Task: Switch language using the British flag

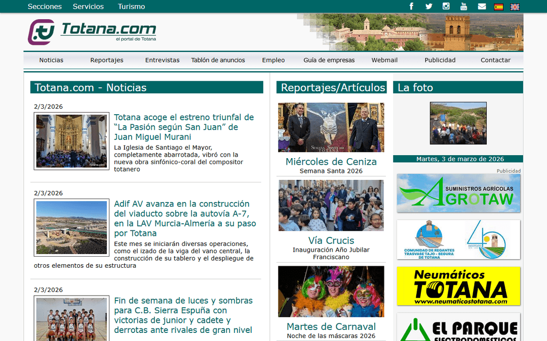Action: [515, 7]
